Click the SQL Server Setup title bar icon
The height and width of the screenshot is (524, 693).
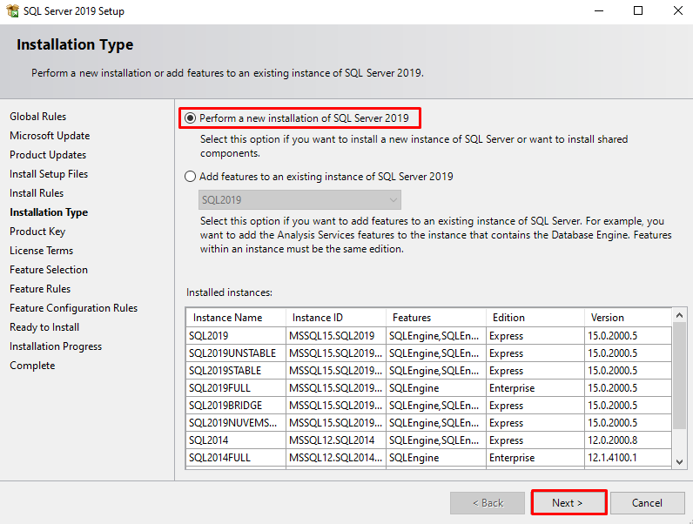point(13,10)
